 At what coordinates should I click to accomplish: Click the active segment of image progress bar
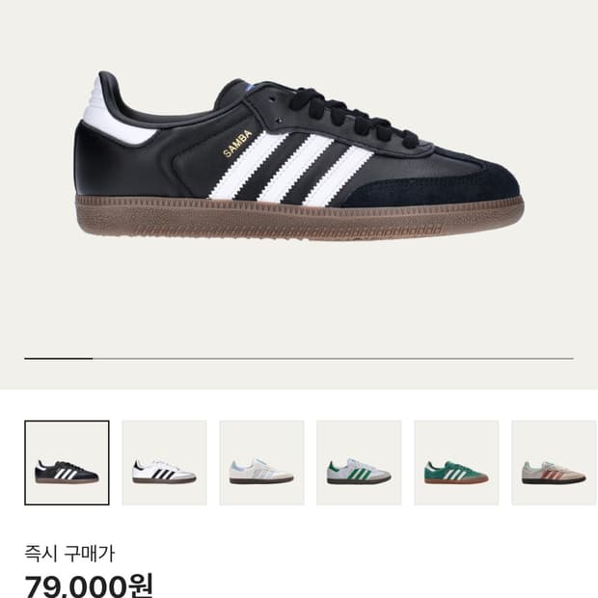[x=58, y=359]
